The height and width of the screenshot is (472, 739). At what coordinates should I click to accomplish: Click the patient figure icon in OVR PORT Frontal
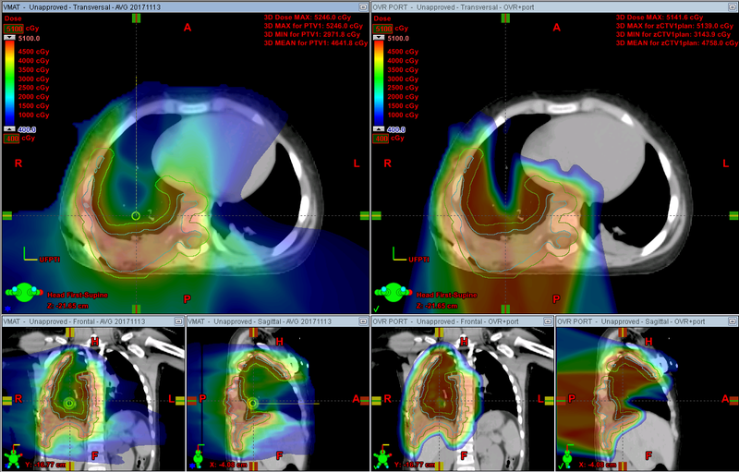click(383, 456)
